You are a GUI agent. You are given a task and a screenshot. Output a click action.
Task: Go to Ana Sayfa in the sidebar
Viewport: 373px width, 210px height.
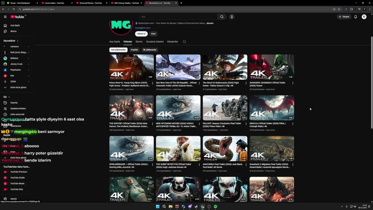click(15, 25)
